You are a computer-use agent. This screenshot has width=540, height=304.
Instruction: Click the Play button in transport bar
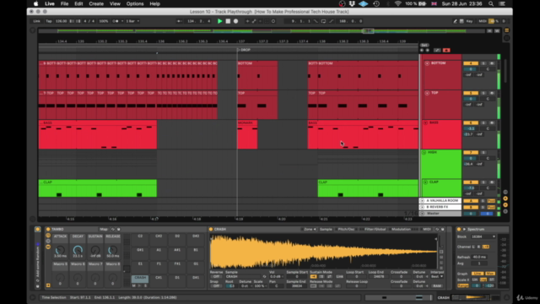click(x=219, y=21)
